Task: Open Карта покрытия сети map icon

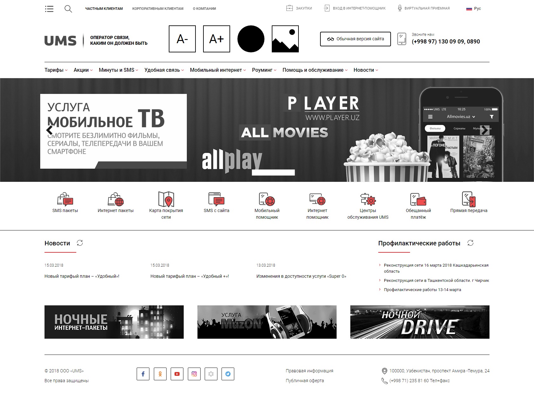Action: (166, 199)
